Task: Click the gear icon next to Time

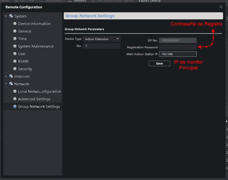Action: (15, 39)
